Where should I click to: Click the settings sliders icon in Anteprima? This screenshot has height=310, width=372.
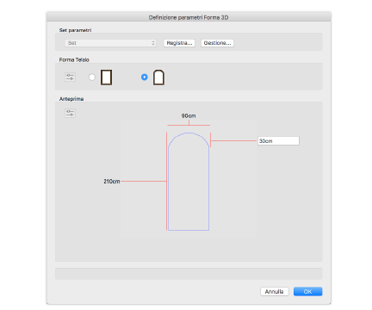pyautogui.click(x=70, y=113)
